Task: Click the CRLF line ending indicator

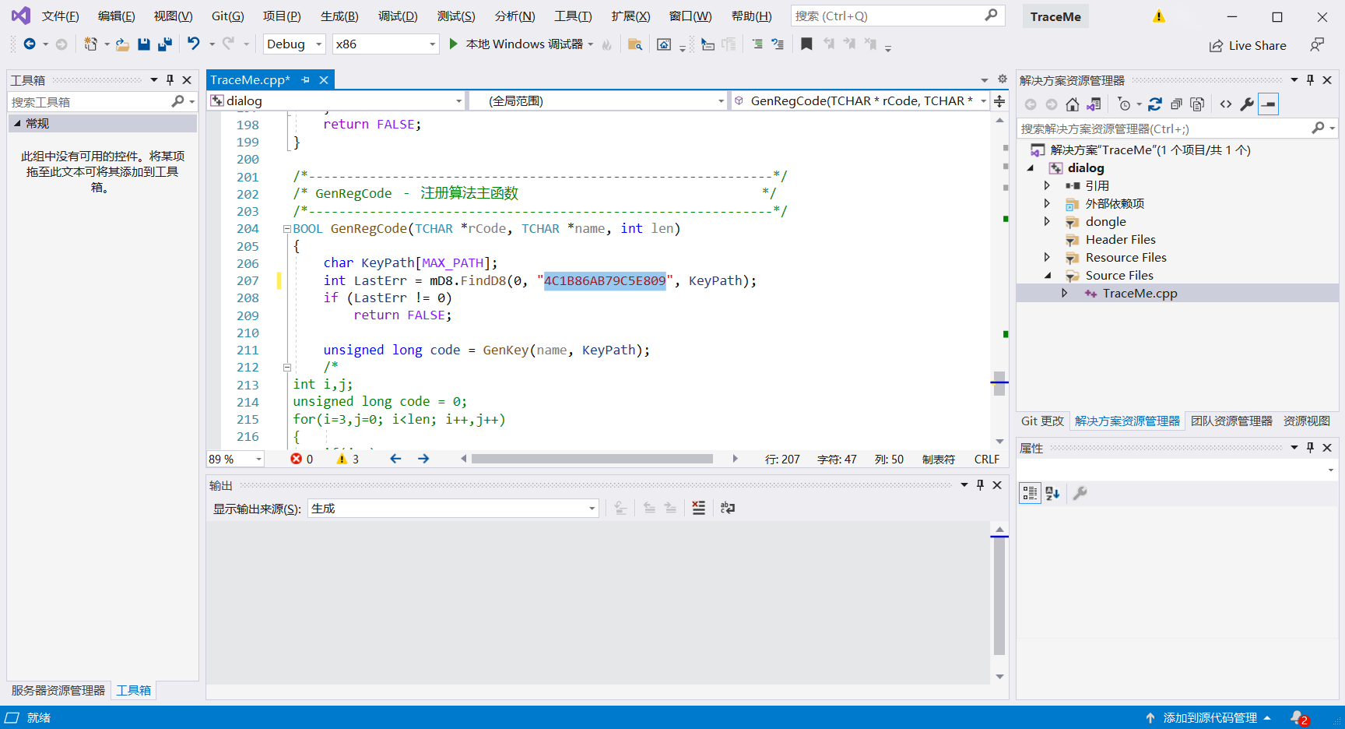Action: pos(987,460)
